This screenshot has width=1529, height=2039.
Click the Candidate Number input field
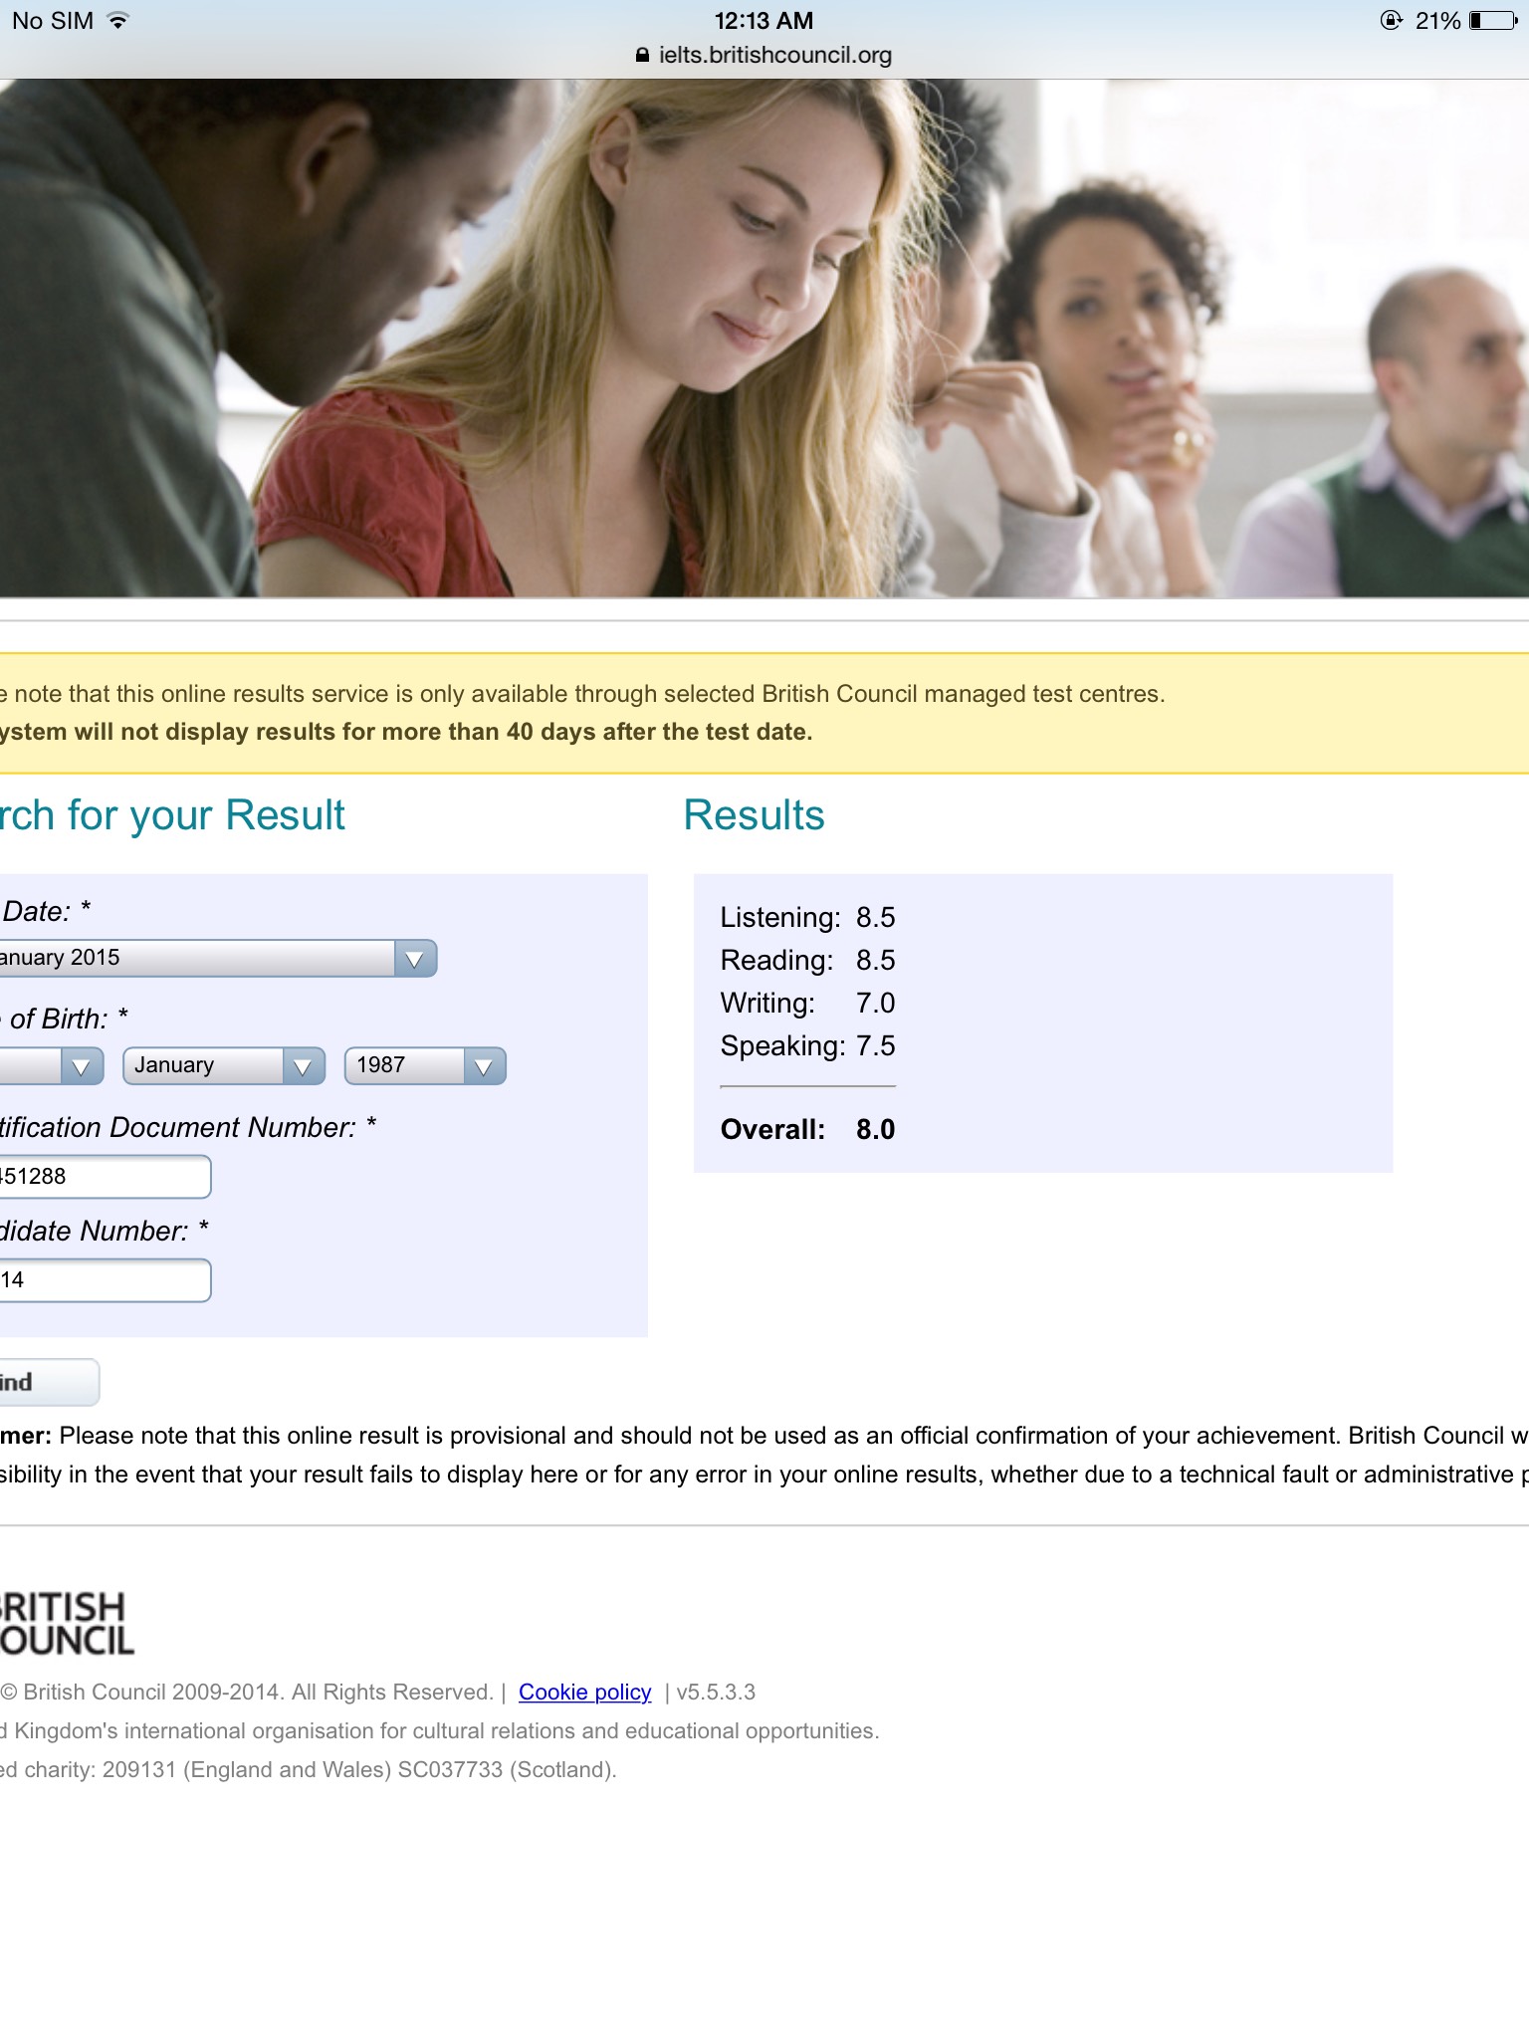(x=106, y=1280)
